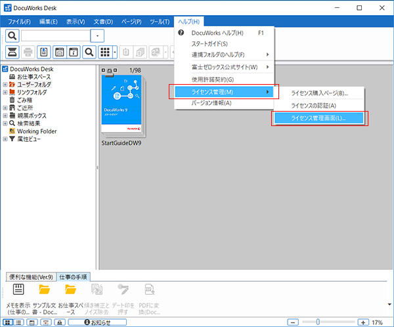394x327 pixels.
Task: Click the grayed-out bind document icon
Action: (126, 53)
